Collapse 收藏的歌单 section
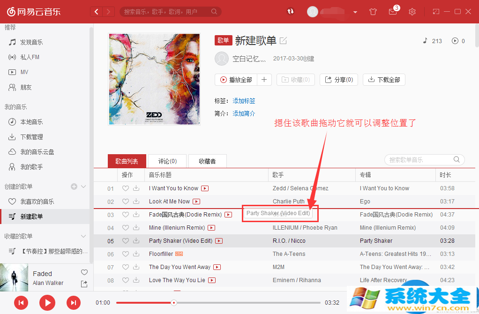This screenshot has height=314, width=479. (83, 236)
